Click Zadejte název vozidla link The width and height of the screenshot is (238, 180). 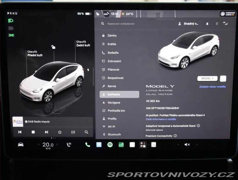[212, 87]
